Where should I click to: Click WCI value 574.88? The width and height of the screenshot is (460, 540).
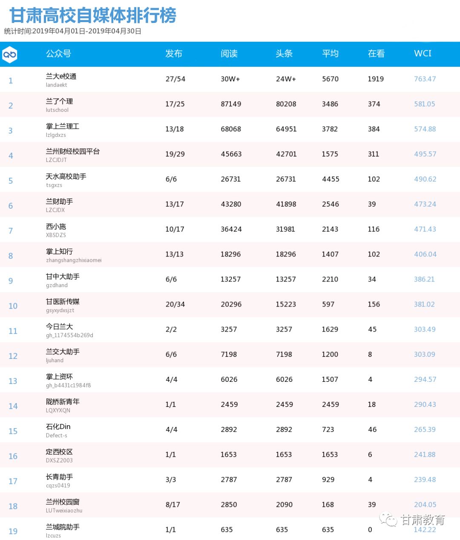[x=425, y=129]
